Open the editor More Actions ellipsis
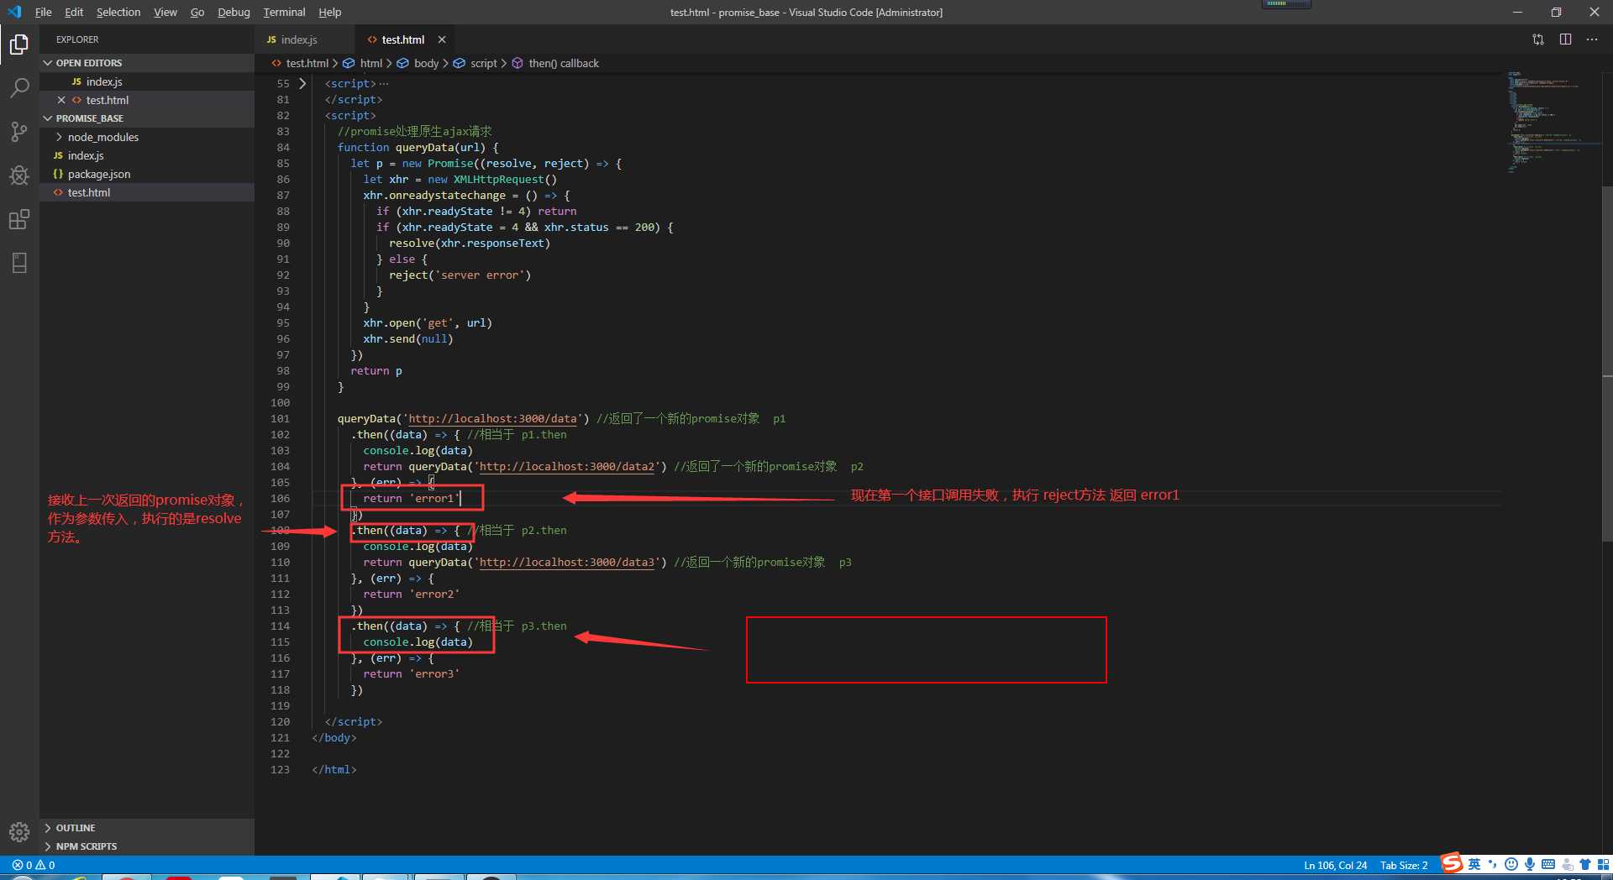Screen dimensions: 1613x880 1592,39
